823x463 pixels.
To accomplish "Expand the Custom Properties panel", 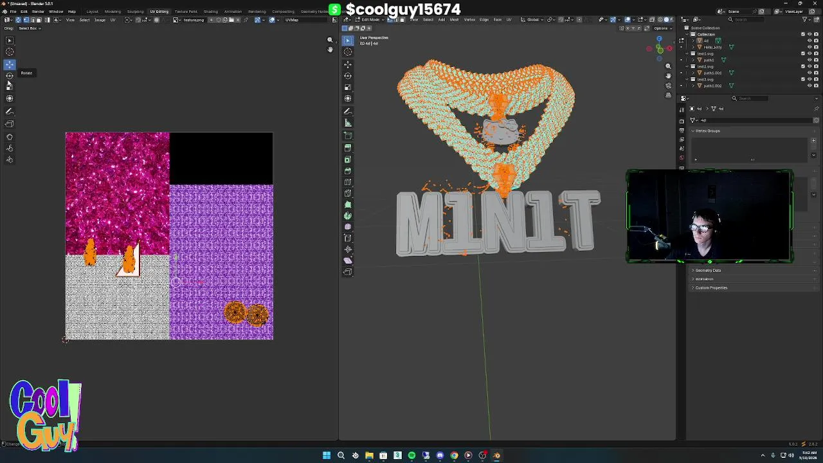I will (710, 287).
